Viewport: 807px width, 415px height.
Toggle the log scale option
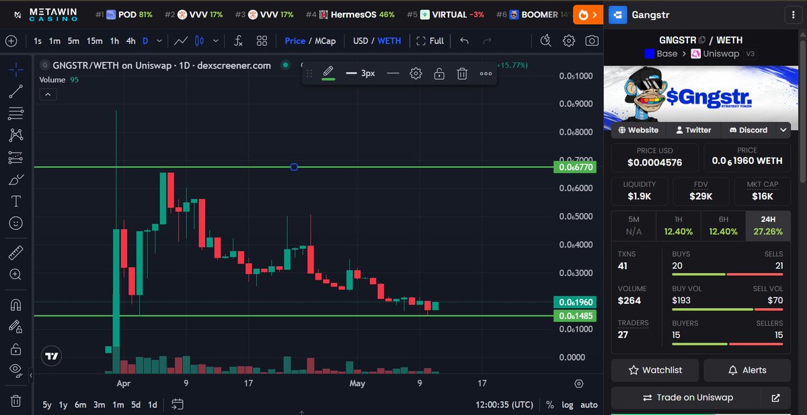pos(568,405)
